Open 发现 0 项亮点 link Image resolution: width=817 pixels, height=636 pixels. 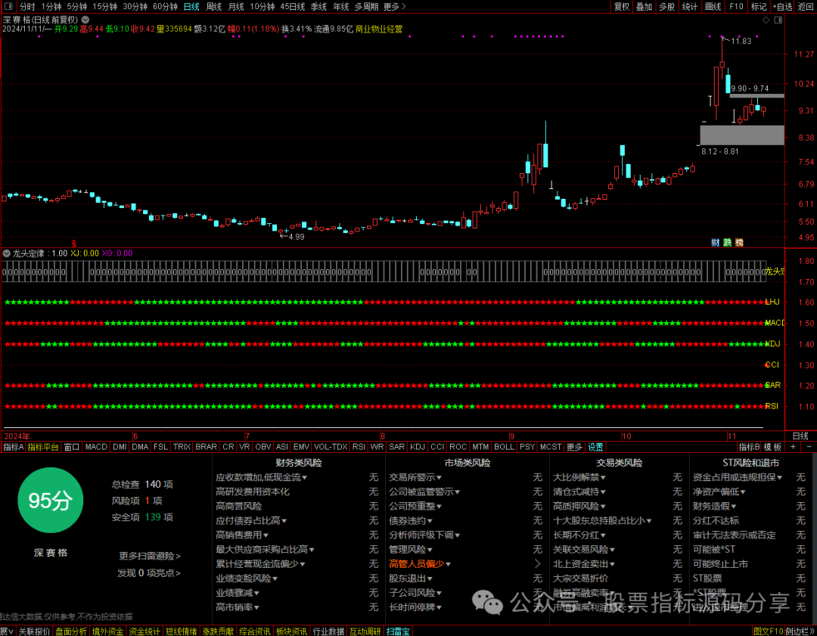[149, 573]
